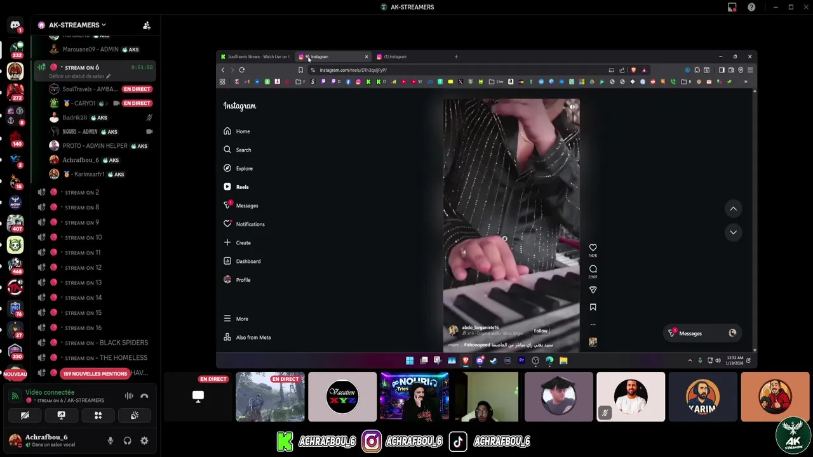Open 'Also from Meta' in Instagram

click(247, 337)
